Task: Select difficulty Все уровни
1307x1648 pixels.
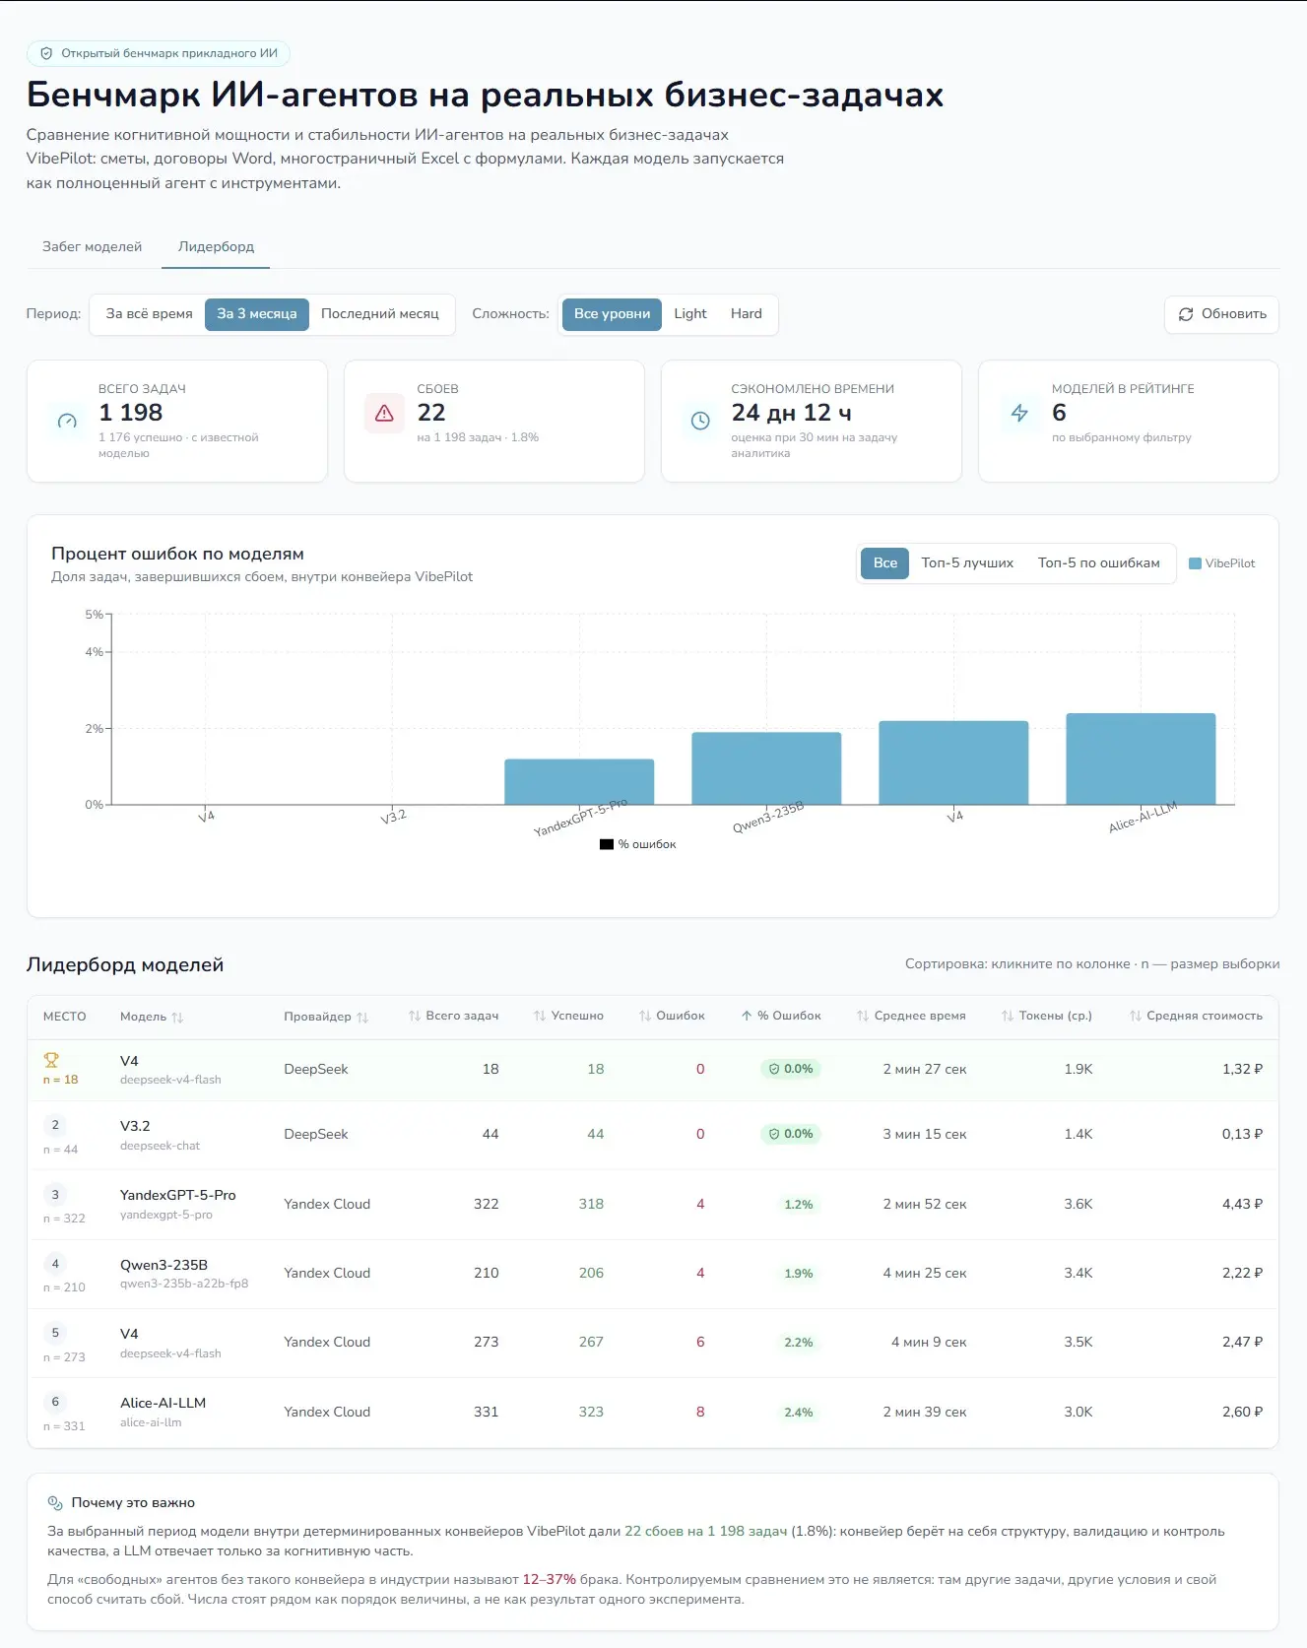Action: coord(612,314)
